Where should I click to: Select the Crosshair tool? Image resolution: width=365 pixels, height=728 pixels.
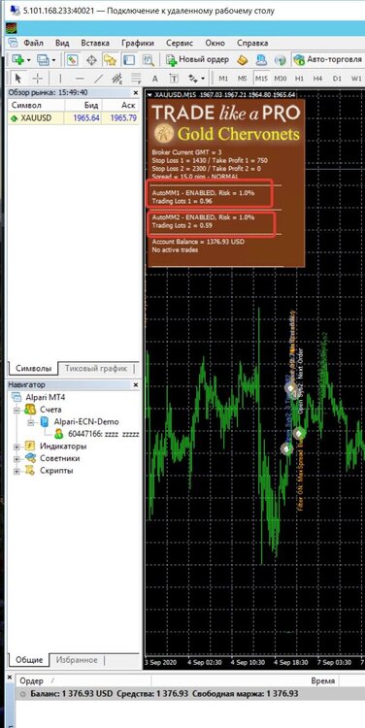click(x=39, y=78)
